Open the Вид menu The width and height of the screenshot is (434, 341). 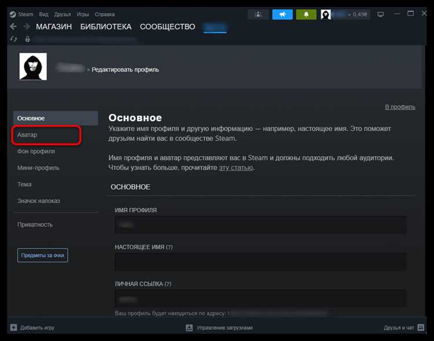(43, 14)
